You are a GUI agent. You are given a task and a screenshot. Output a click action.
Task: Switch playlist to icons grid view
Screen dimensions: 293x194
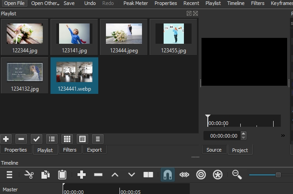tap(67, 139)
